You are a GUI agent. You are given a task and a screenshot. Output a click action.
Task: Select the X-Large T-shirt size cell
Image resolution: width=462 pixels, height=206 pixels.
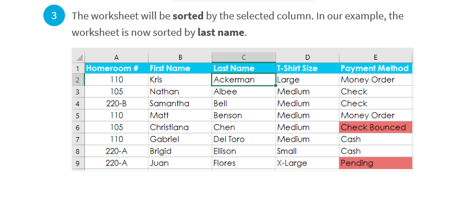pyautogui.click(x=307, y=163)
